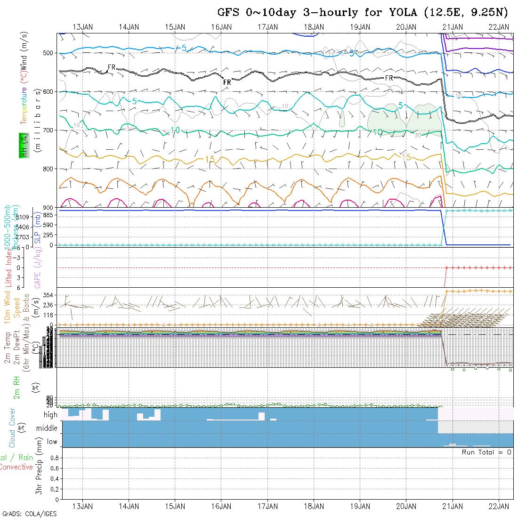This screenshot has width=518, height=518.
Task: Select the "middle" cloud cover row label
Action: pos(47,429)
